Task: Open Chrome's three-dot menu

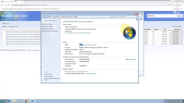Action: tap(182, 5)
